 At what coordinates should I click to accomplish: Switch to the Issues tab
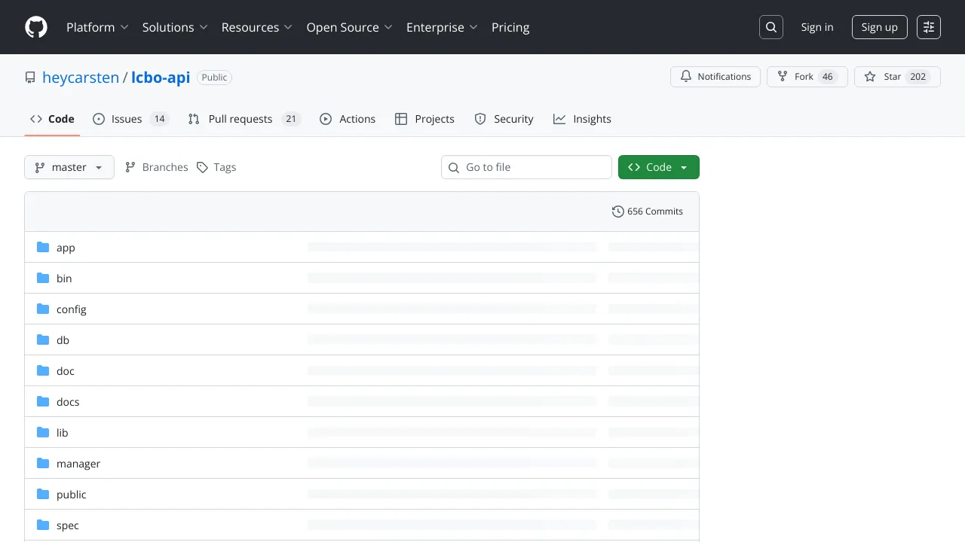click(130, 119)
